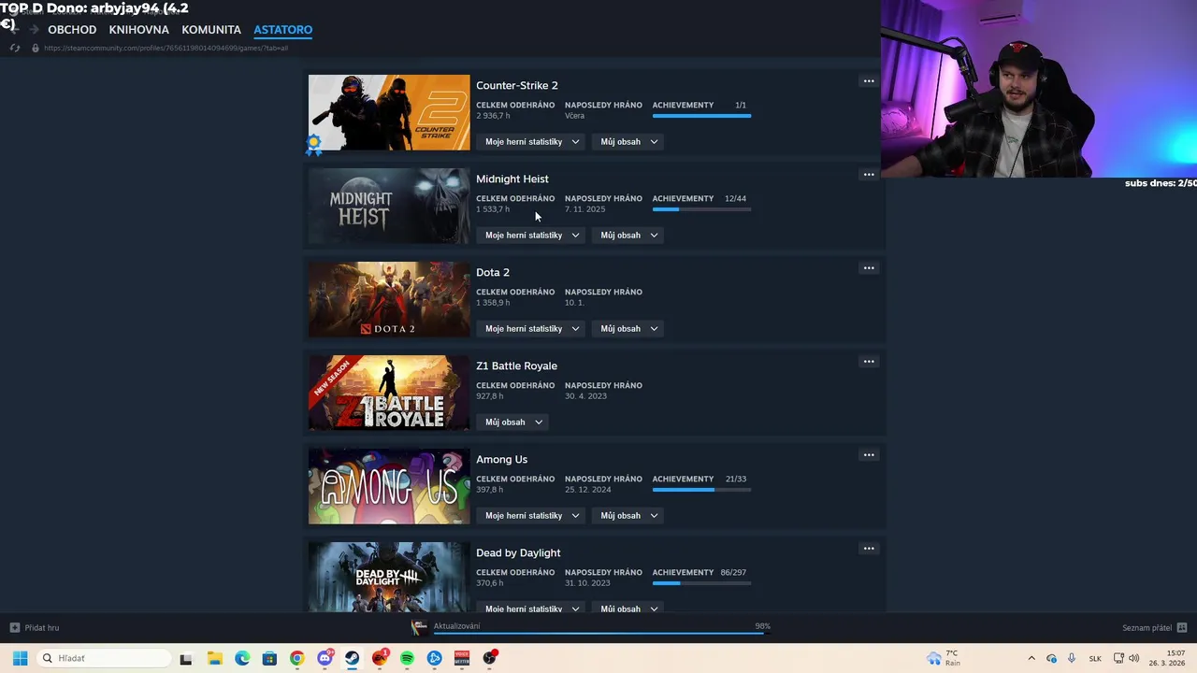
Task: Expand Moje herní statistiky for Counter-Strike 2
Action: (x=532, y=142)
